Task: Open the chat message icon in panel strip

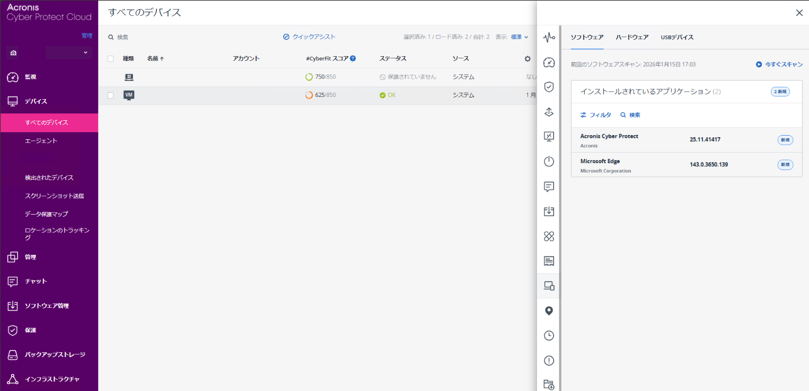Action: coord(549,186)
